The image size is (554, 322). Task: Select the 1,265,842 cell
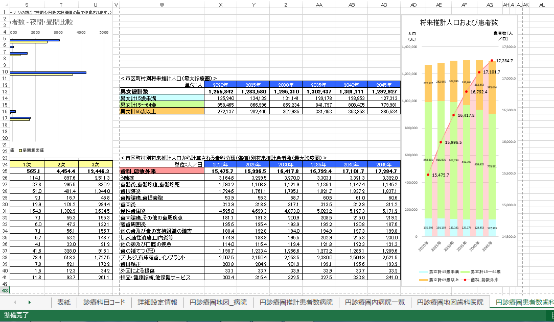coord(221,92)
